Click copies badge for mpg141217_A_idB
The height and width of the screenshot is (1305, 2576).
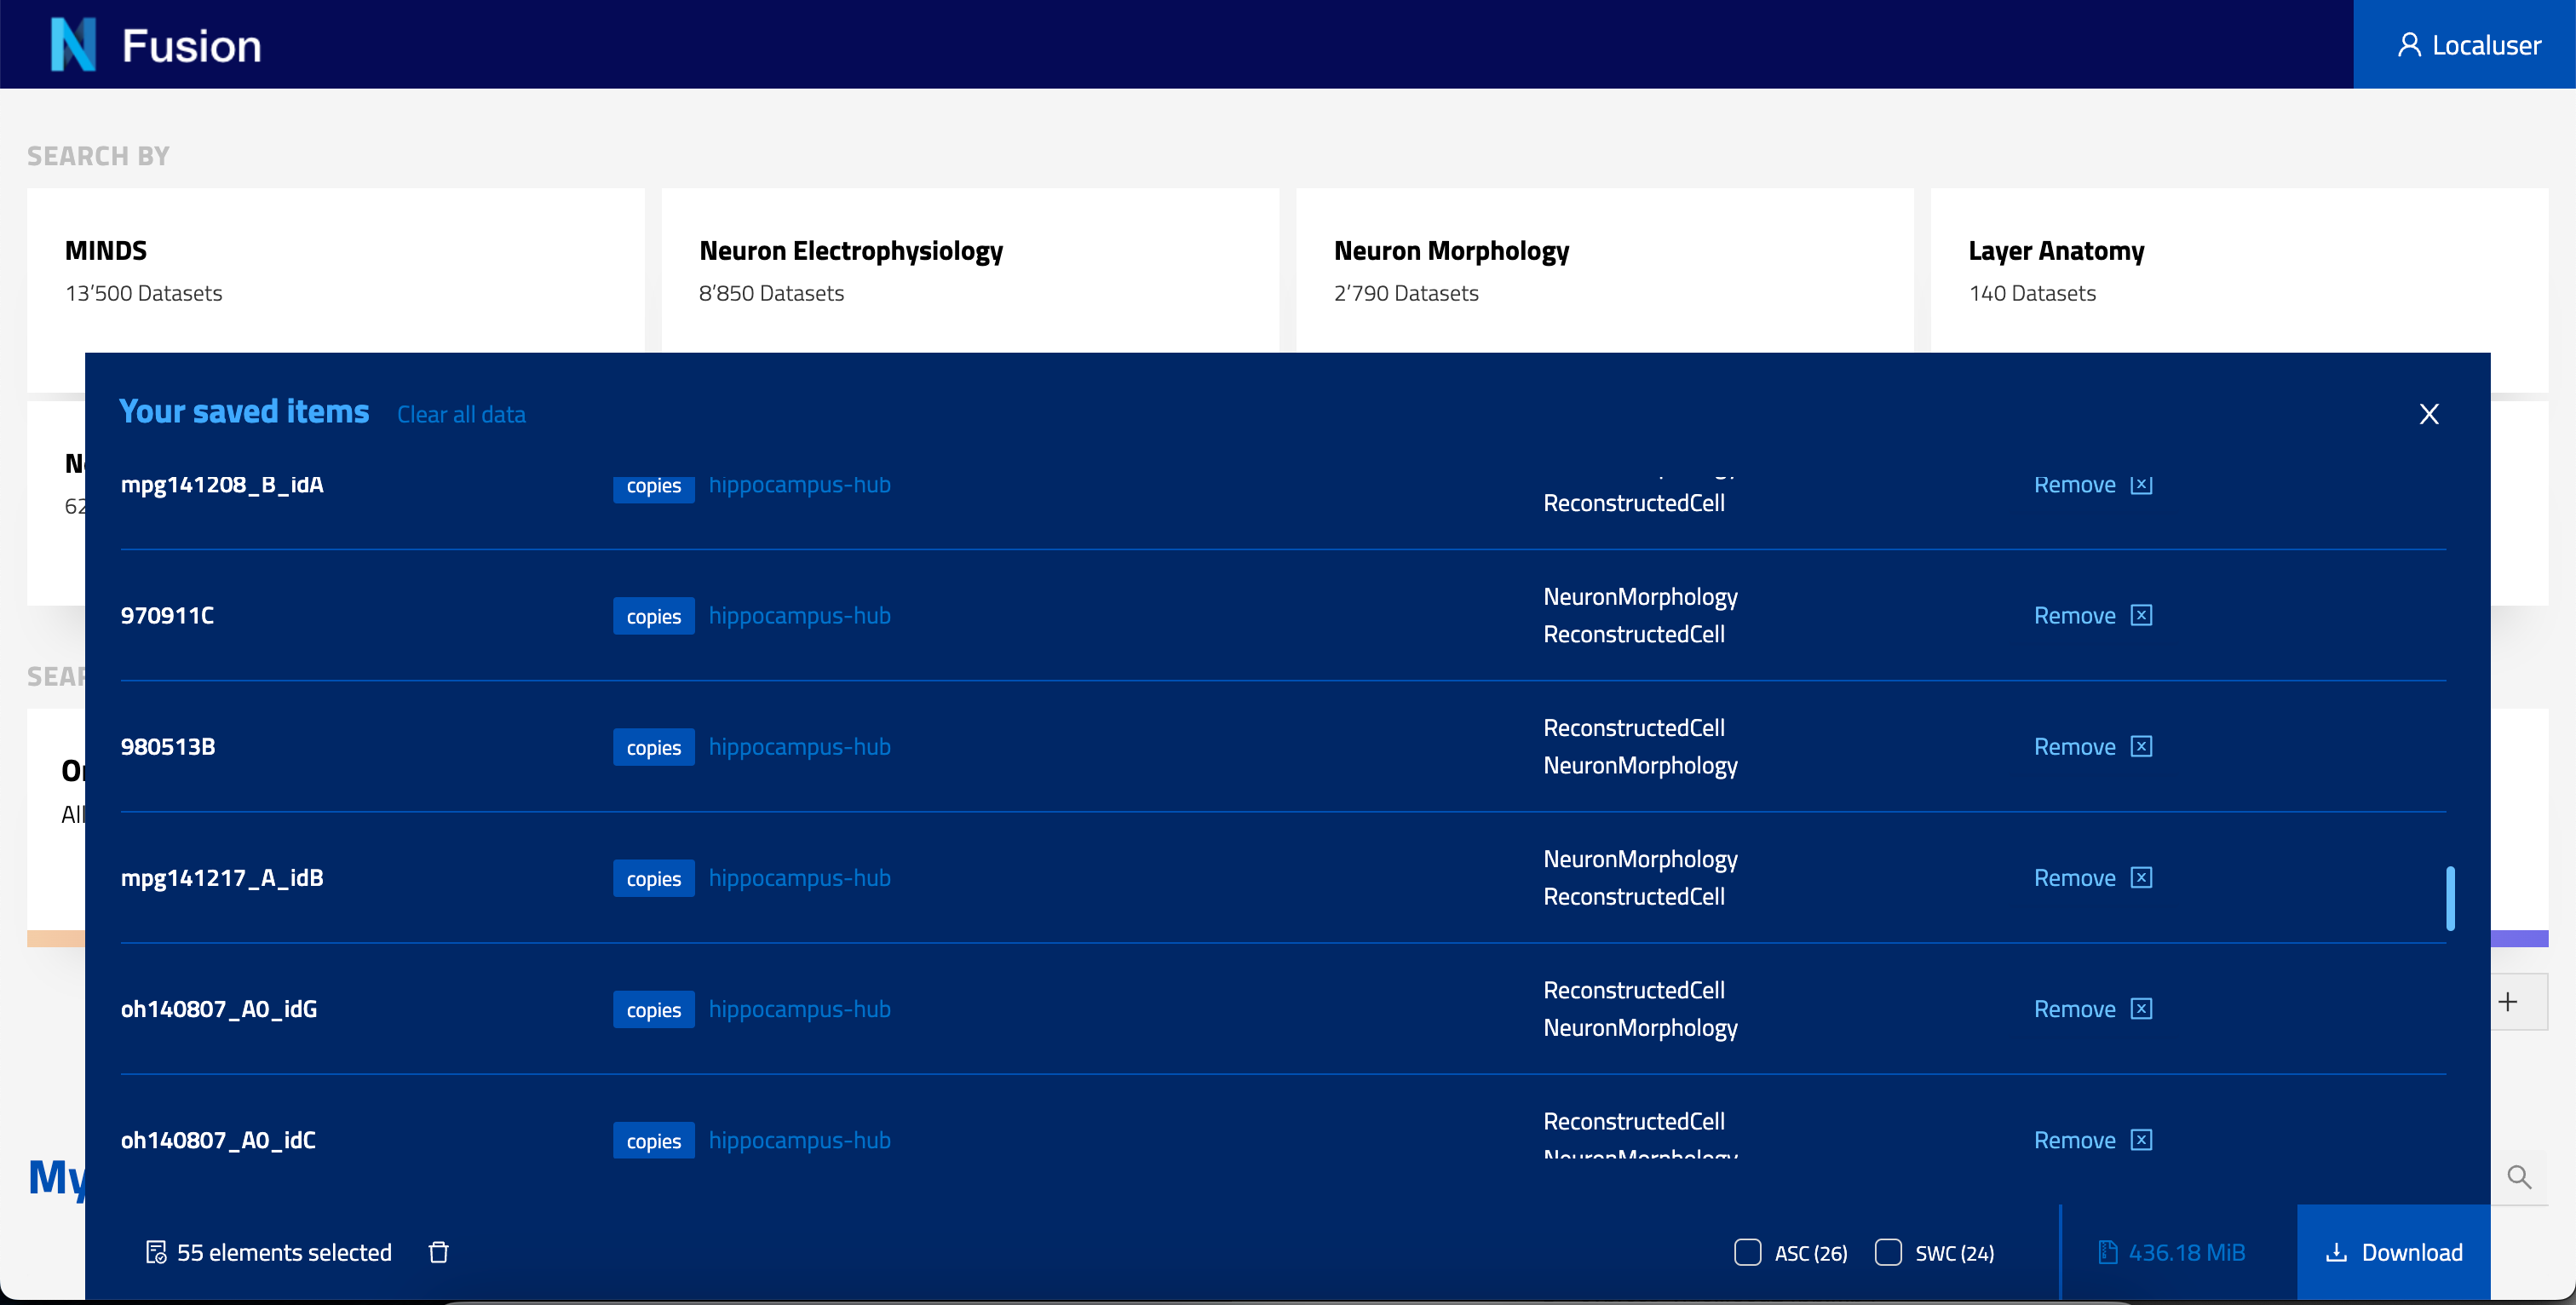coord(654,878)
